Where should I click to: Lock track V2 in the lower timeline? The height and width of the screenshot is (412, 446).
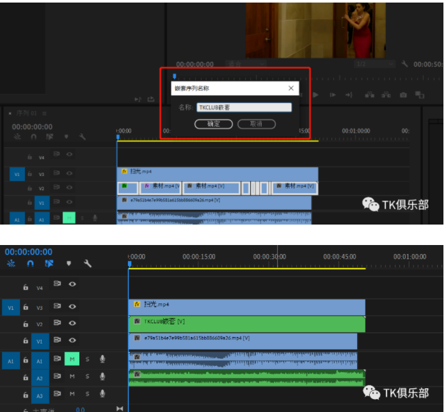tap(26, 324)
